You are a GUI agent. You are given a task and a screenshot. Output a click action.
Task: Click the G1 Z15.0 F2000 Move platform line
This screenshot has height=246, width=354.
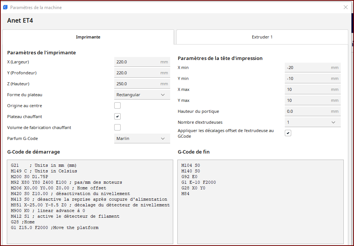(54, 228)
